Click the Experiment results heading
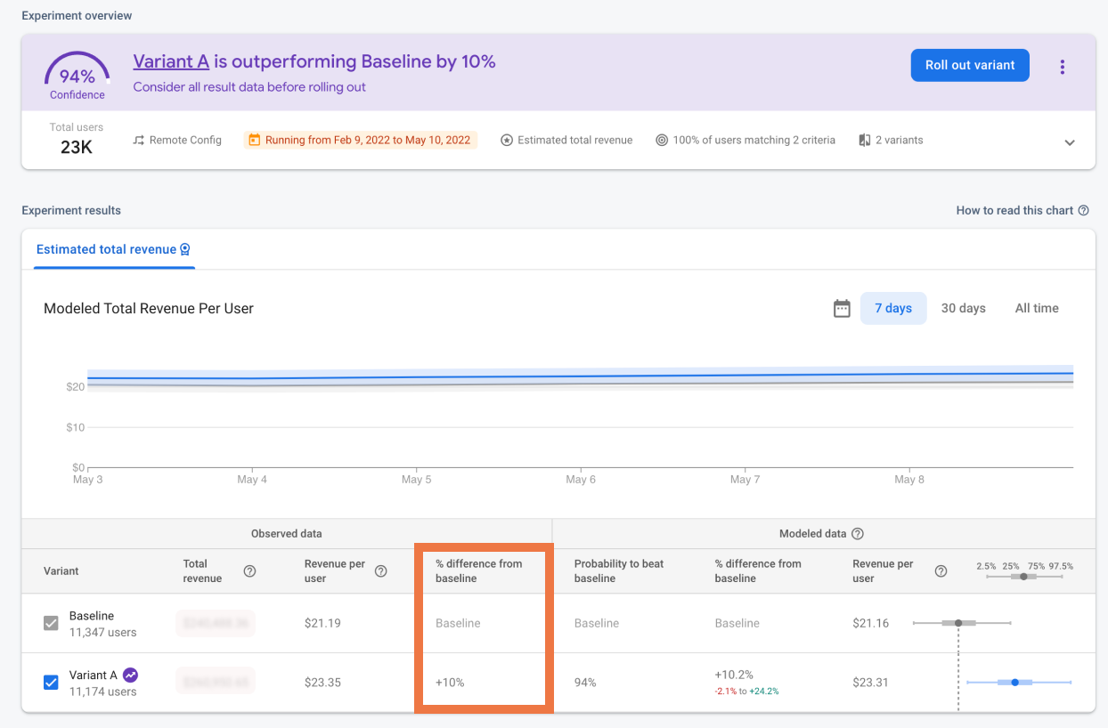The width and height of the screenshot is (1108, 728). pyautogui.click(x=71, y=211)
